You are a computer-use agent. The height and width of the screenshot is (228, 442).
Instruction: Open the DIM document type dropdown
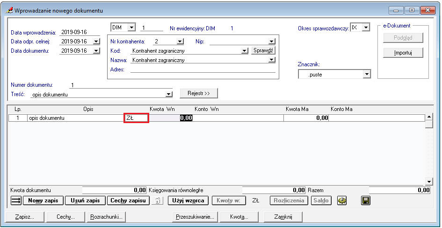click(131, 28)
